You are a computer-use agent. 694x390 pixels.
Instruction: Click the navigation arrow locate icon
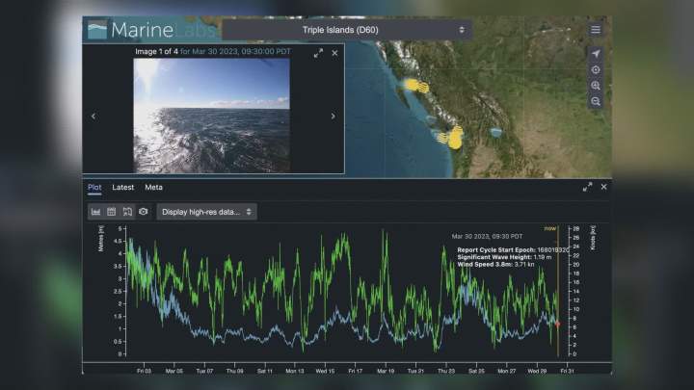[x=596, y=54]
